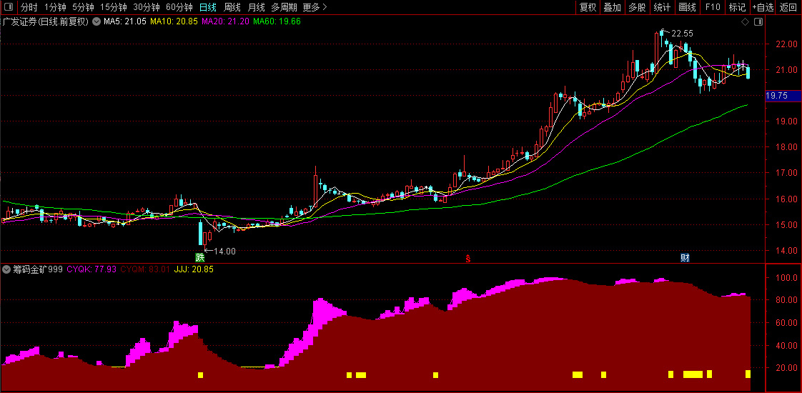Open the 广发证券 main chart settings dropdown
802x393 pixels.
pyautogui.click(x=96, y=22)
